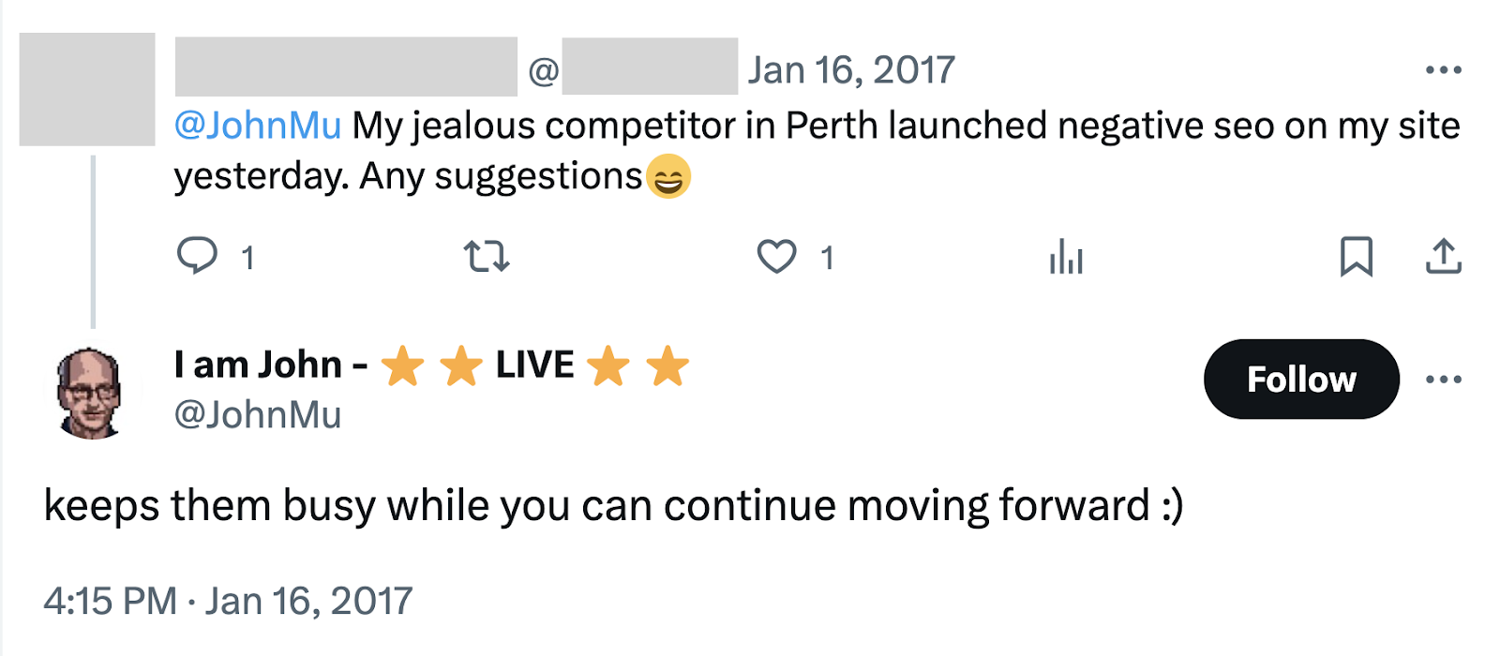Follow the @JohnMu account

pos(1301,380)
